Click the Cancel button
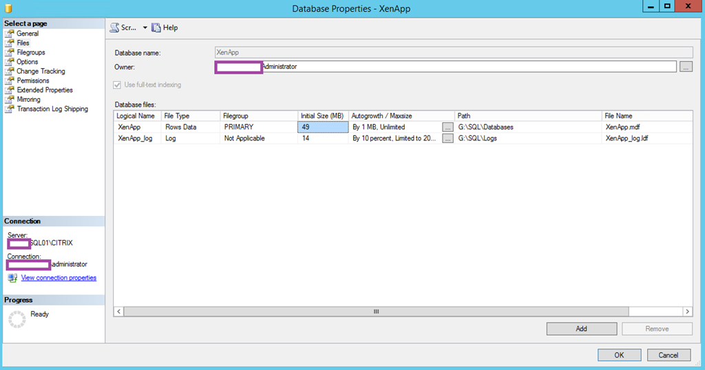Viewport: 705px width, 370px height. point(668,355)
